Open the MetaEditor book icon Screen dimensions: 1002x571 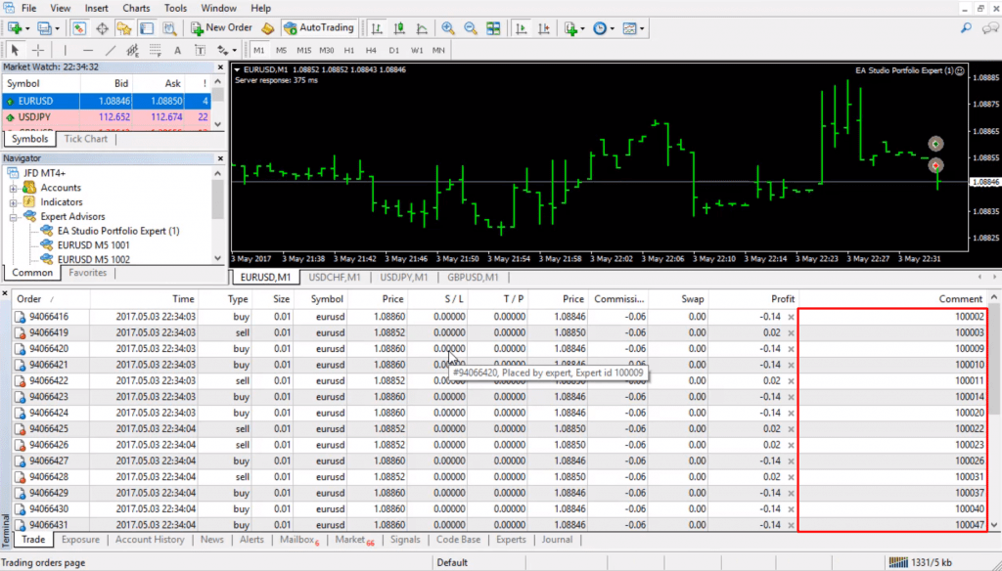click(x=267, y=28)
